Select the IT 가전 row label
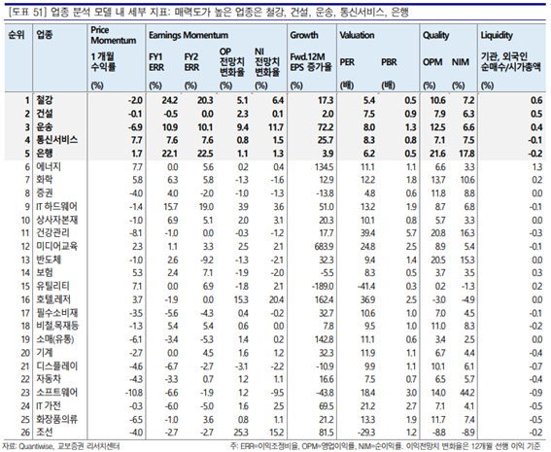This screenshot has width=551, height=452. 49,405
